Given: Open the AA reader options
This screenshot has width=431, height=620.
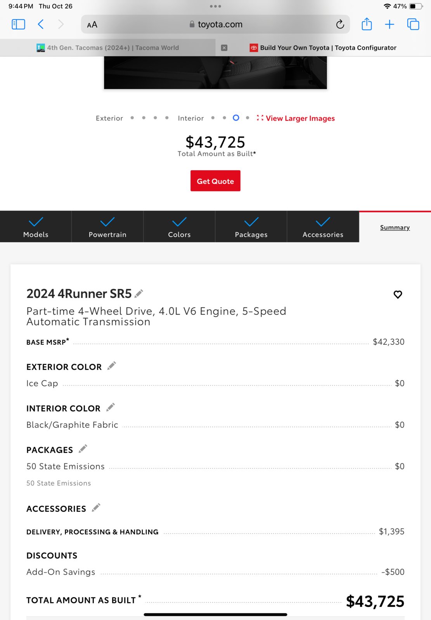Looking at the screenshot, I should [92, 25].
